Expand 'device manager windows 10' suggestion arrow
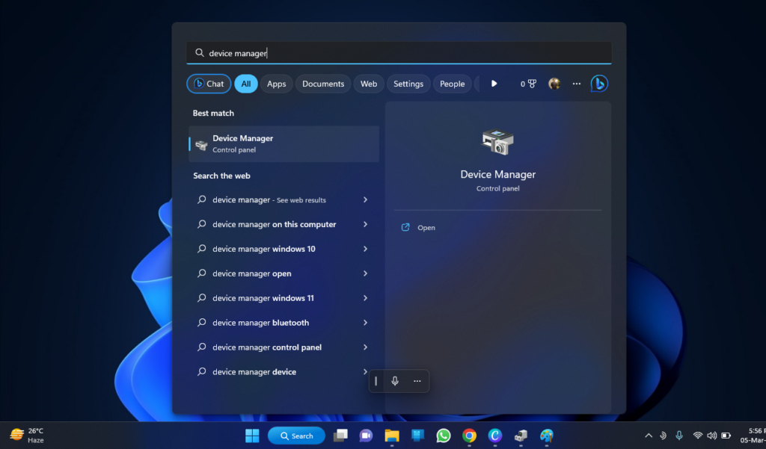766x449 pixels. (x=365, y=249)
